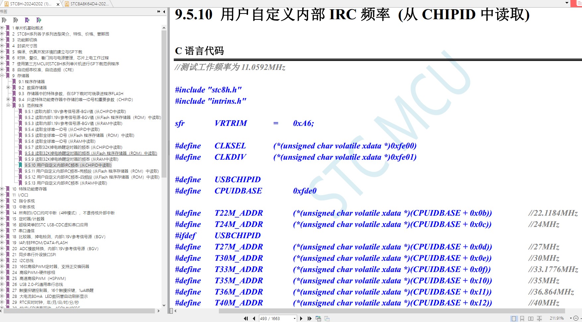Go to the previous page

pos(254,318)
